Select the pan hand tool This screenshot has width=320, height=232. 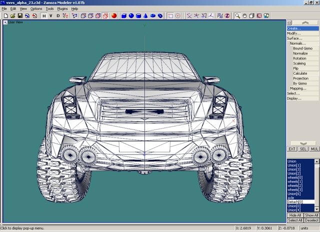245,15
